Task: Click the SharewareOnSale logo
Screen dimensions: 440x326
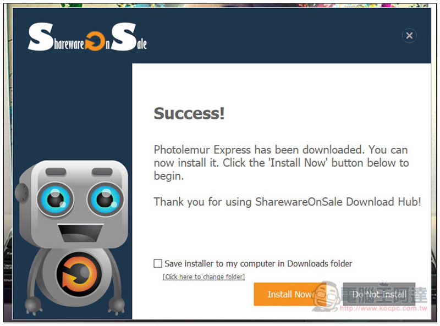Action: click(87, 37)
